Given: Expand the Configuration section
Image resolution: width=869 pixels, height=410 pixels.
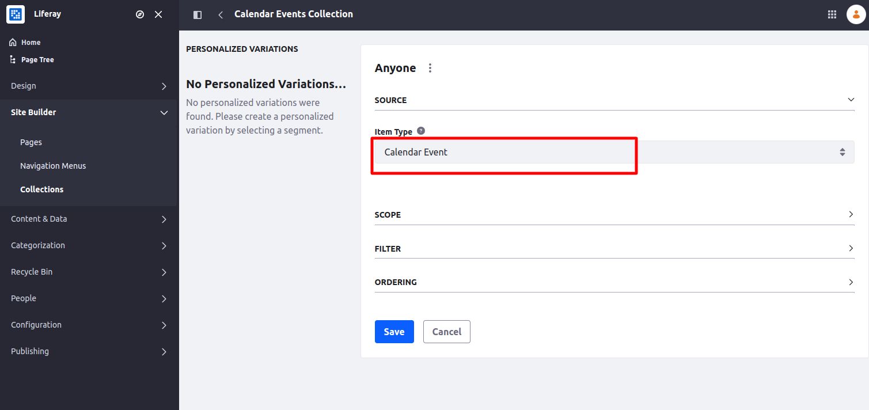Looking at the screenshot, I should pyautogui.click(x=89, y=325).
